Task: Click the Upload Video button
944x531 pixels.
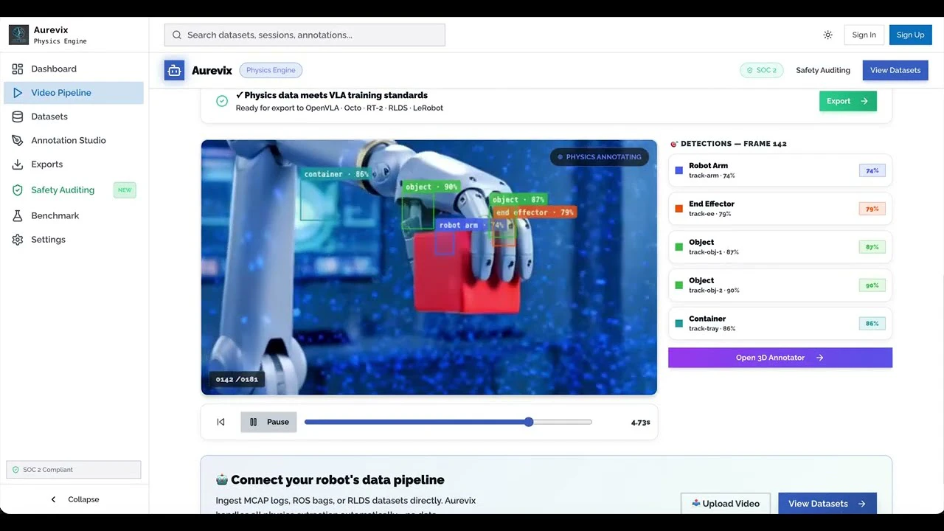Action: (726, 504)
